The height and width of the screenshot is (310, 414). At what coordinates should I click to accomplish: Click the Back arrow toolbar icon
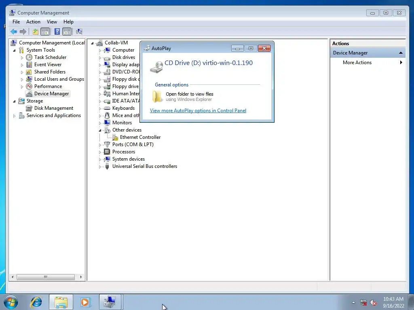pyautogui.click(x=14, y=32)
